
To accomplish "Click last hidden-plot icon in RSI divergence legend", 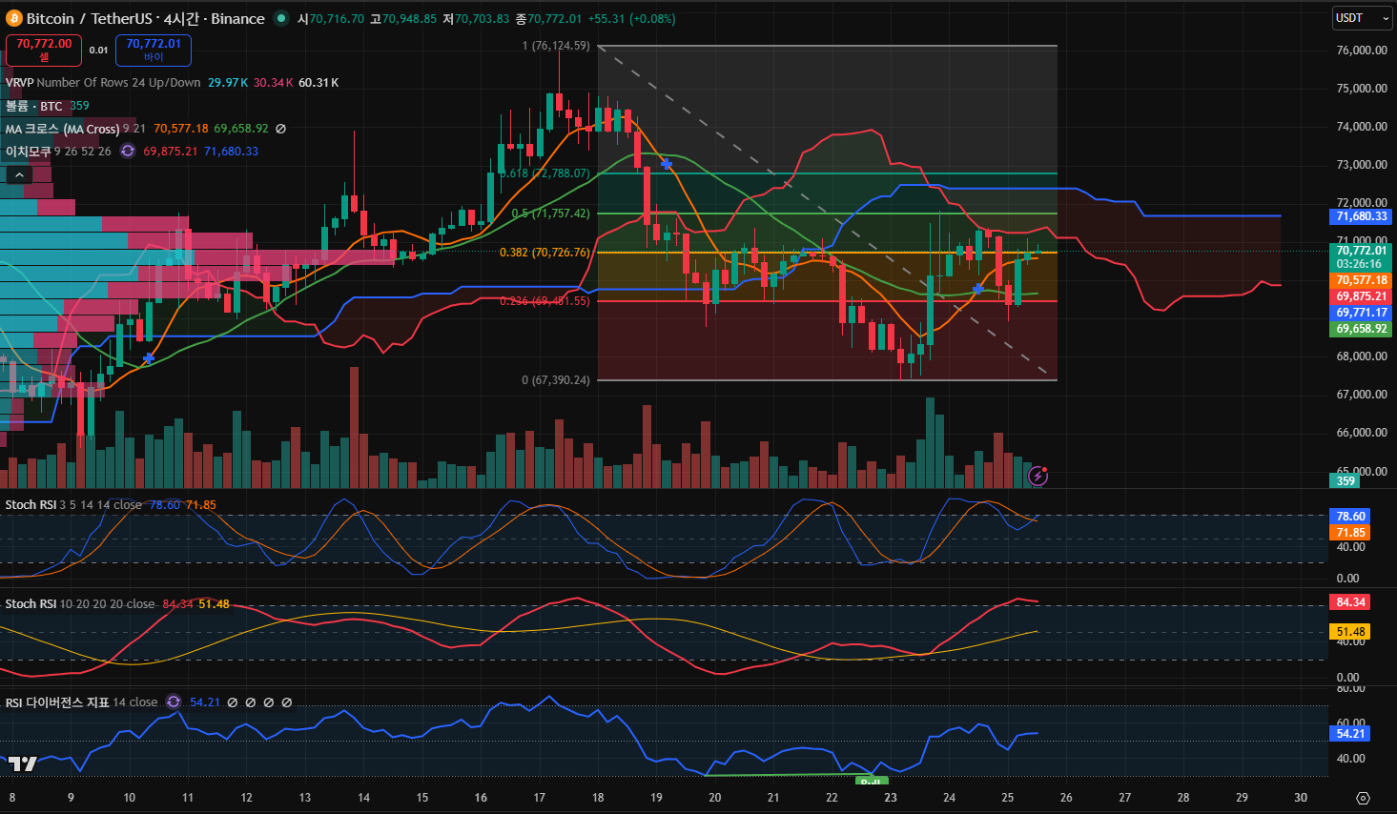I will [287, 702].
